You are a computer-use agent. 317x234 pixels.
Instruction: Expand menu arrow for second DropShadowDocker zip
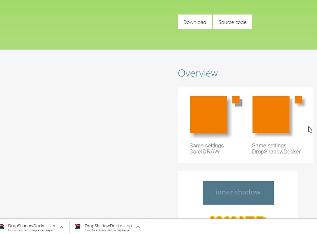coord(138,227)
